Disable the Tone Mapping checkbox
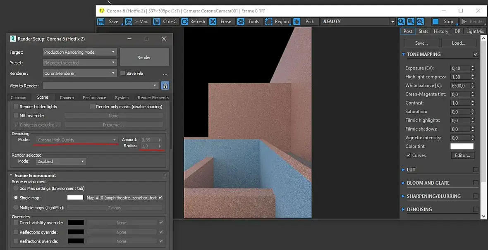Screen dimensions: 488x250 tap(476, 54)
